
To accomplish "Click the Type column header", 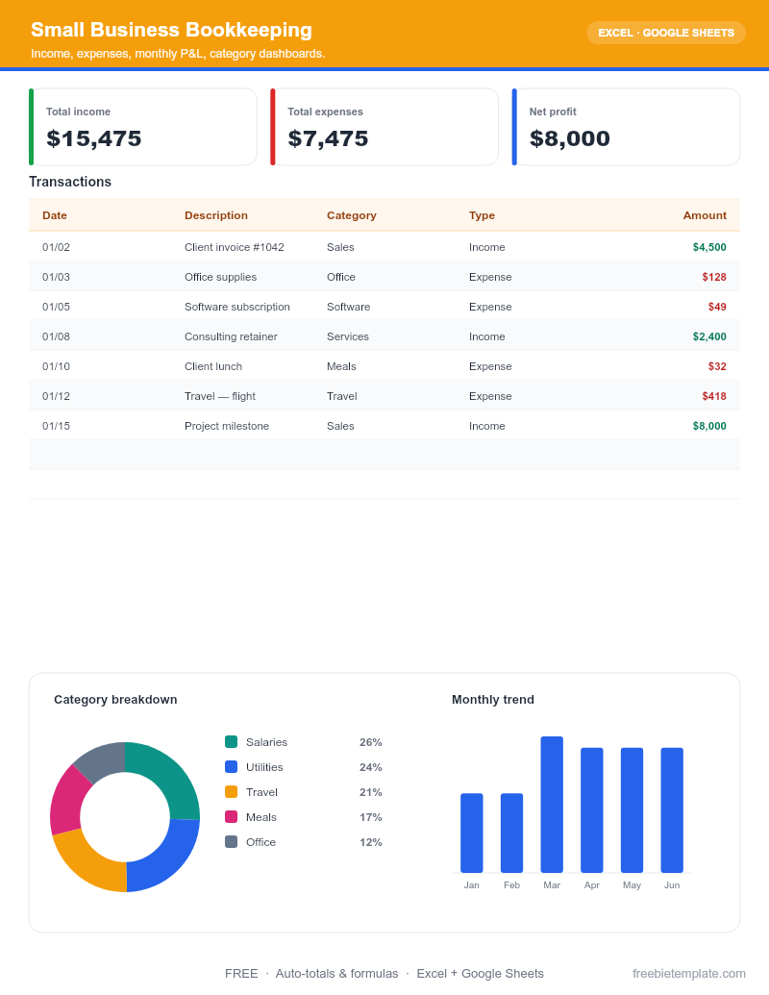I will 482,215.
